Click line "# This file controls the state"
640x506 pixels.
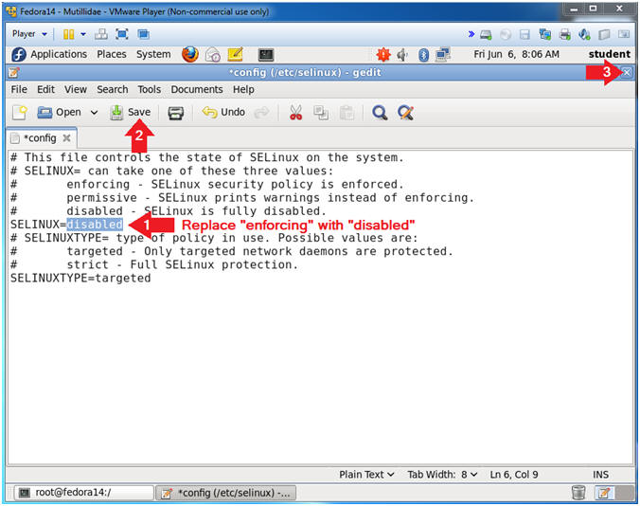[207, 157]
